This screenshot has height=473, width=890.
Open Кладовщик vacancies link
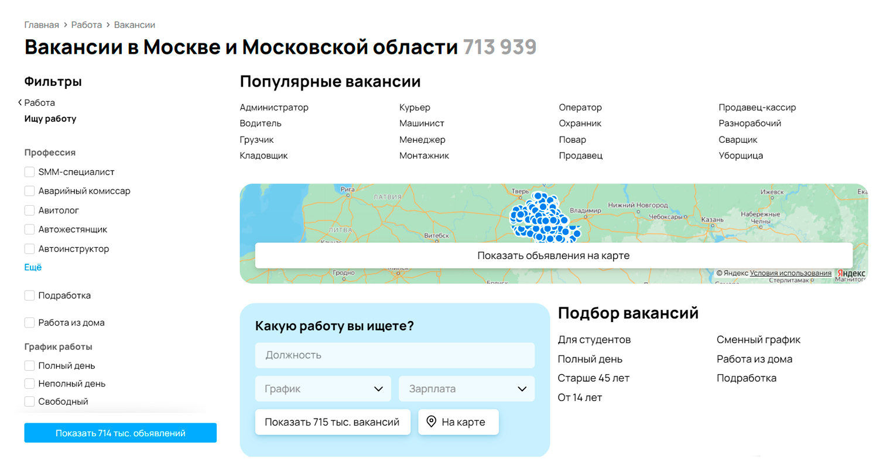[x=263, y=156]
